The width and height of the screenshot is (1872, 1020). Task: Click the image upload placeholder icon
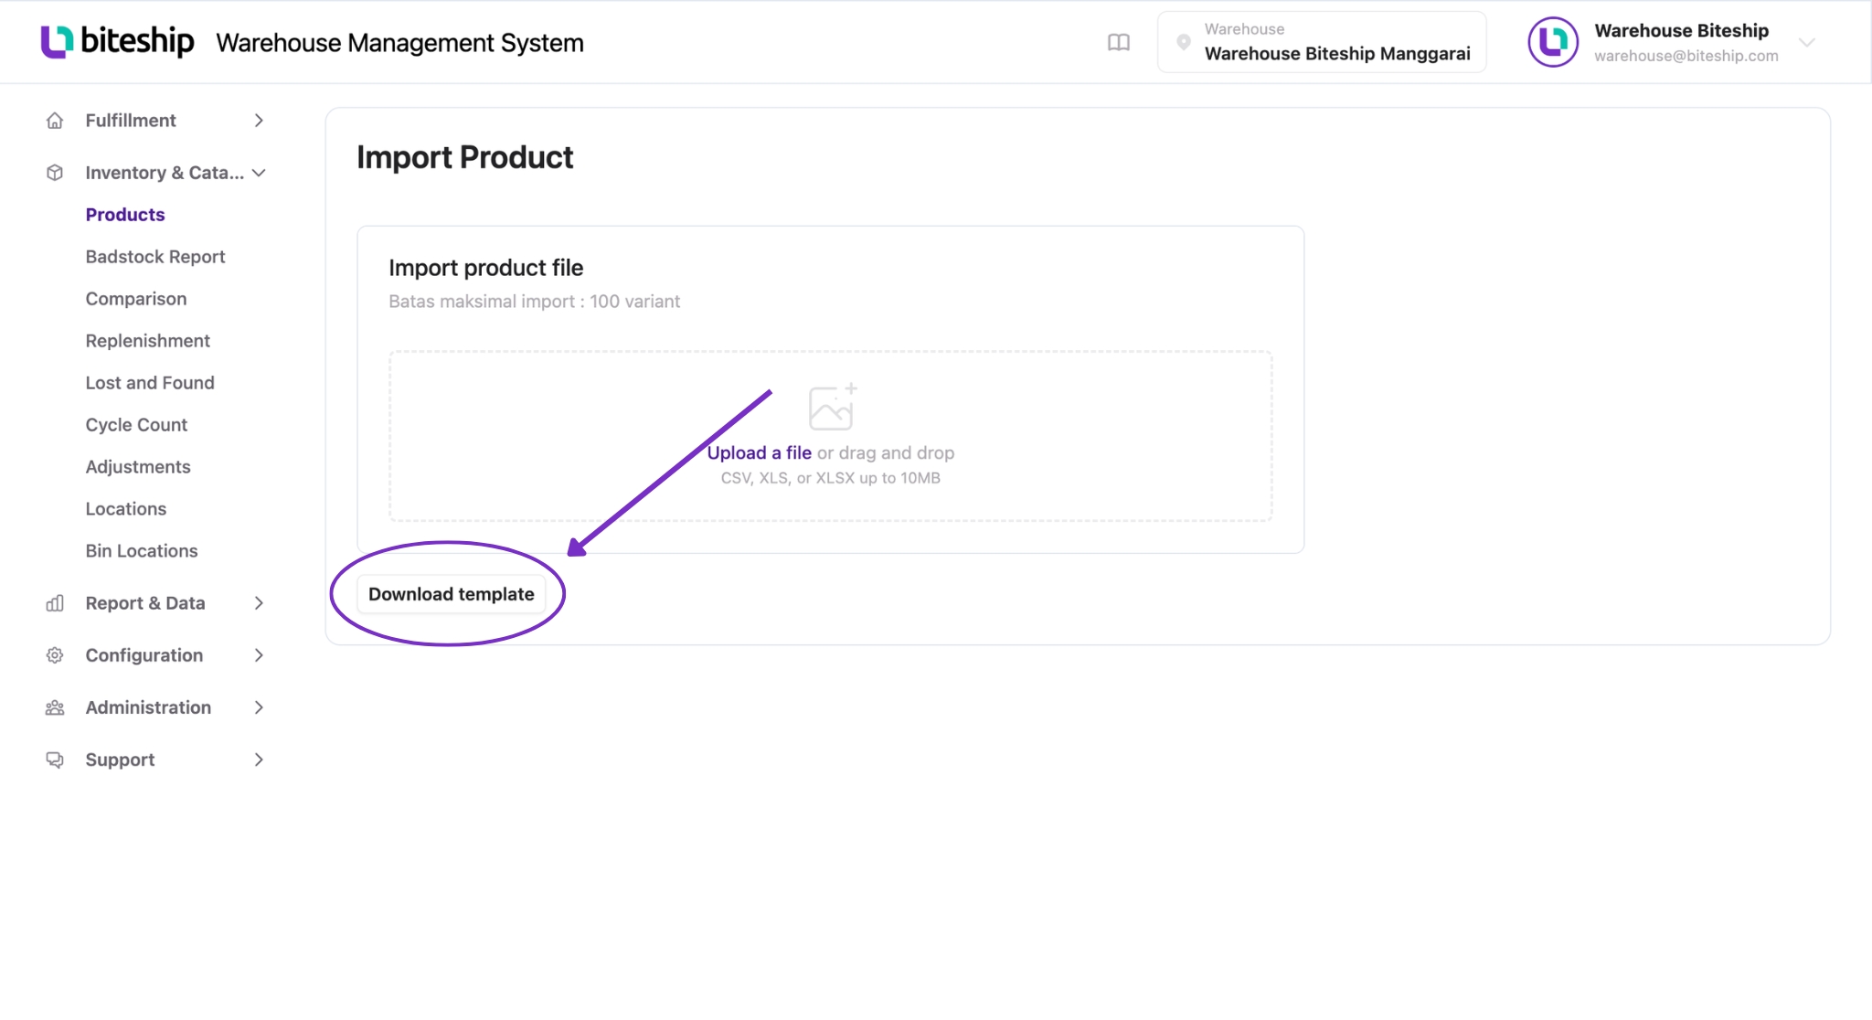click(x=832, y=407)
